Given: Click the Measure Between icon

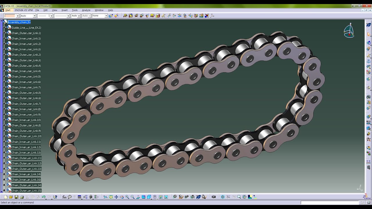Looking at the screenshot, I should (x=369, y=161).
